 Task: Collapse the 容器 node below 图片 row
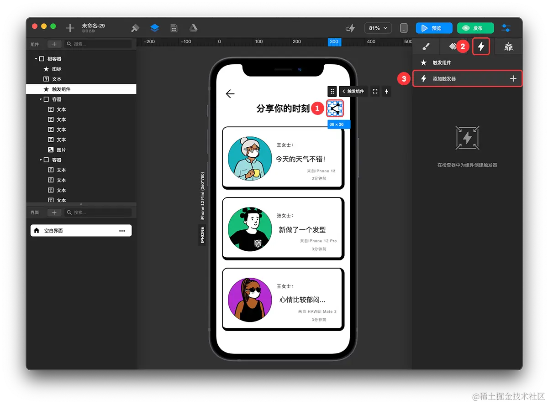click(x=40, y=160)
